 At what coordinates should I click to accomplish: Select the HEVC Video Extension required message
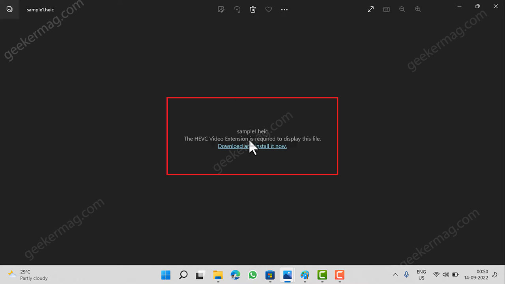coord(252,139)
